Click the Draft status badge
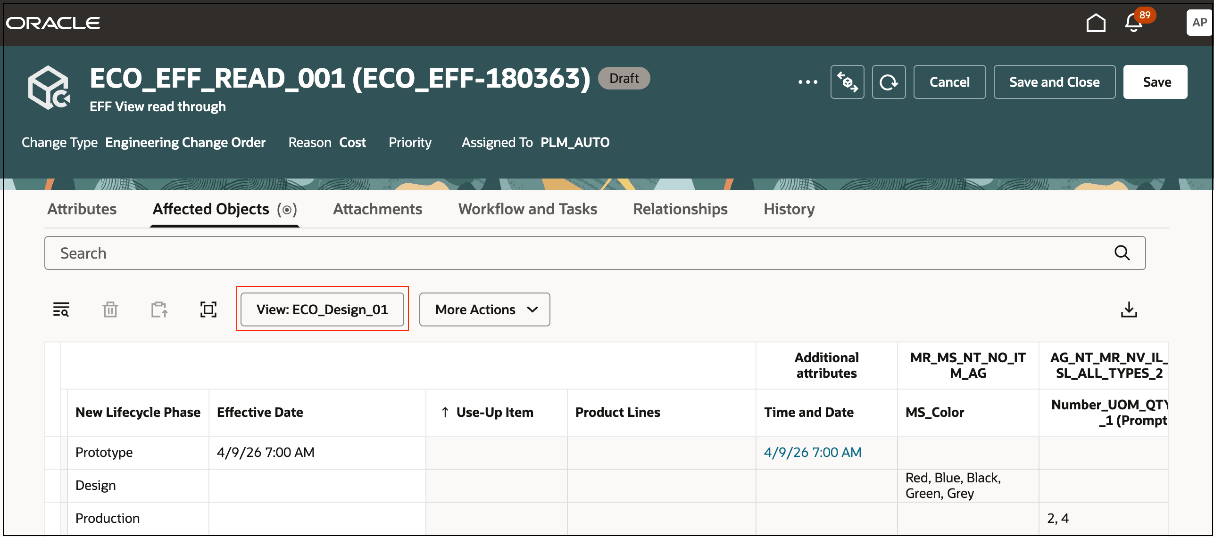 coord(624,78)
